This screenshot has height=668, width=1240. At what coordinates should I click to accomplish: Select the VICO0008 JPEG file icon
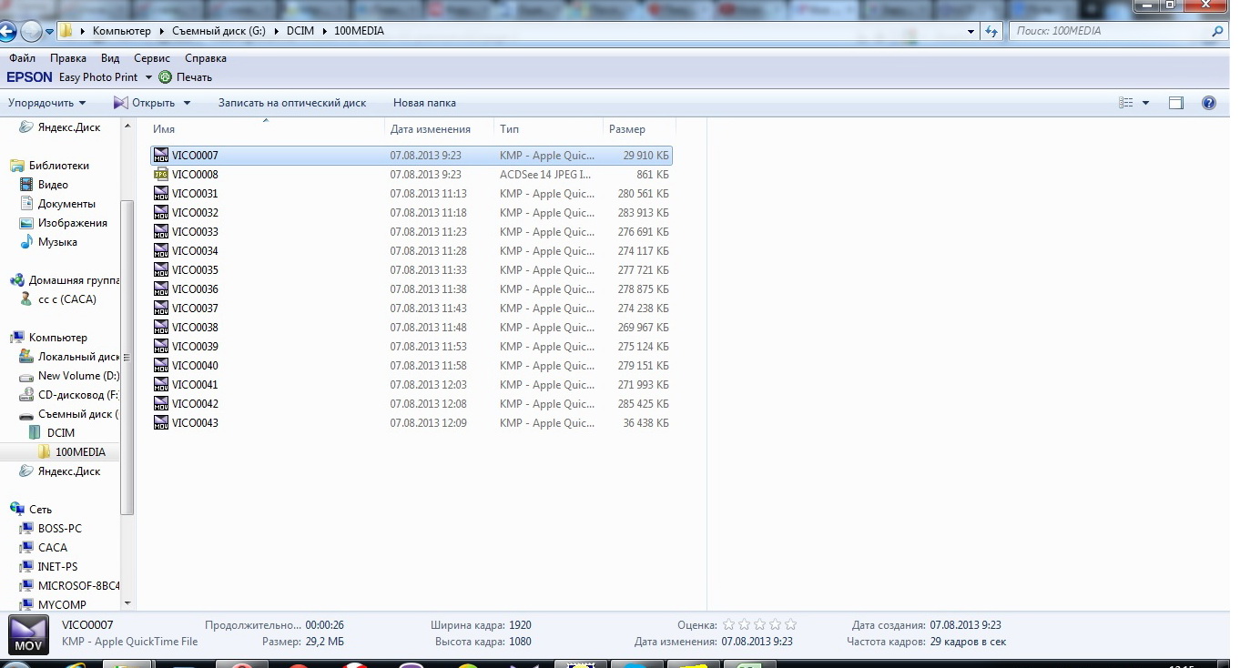161,175
